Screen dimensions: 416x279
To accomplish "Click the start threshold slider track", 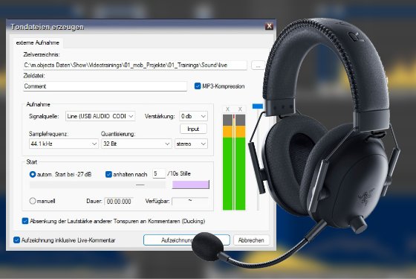I will (x=97, y=185).
